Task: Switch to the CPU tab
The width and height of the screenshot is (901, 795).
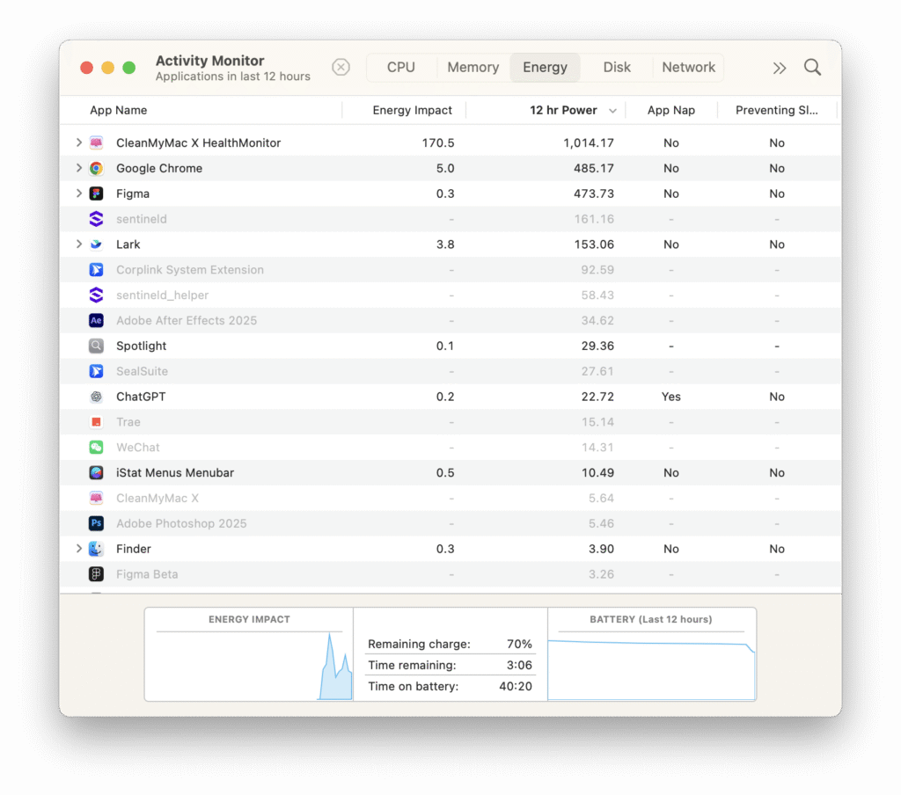Action: pyautogui.click(x=401, y=67)
